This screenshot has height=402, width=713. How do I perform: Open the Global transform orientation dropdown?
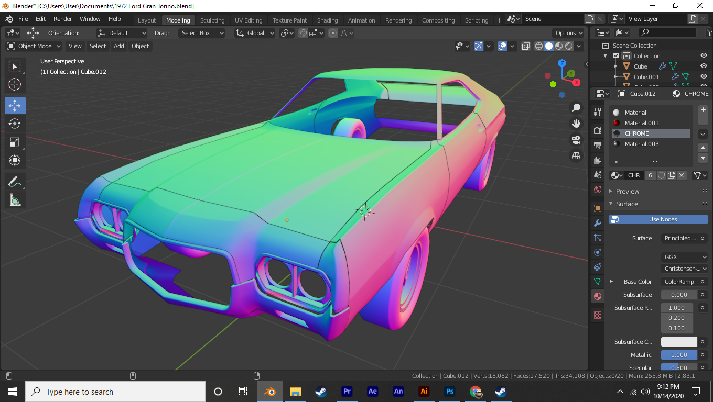[x=255, y=33]
